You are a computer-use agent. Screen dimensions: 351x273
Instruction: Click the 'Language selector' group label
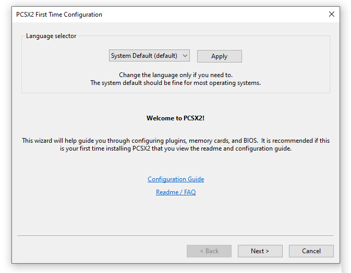[x=51, y=36]
